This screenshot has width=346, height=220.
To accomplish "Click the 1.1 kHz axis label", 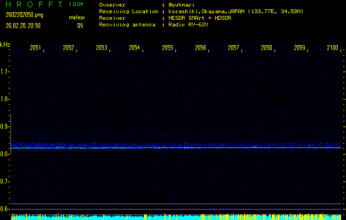I will point(5,71).
